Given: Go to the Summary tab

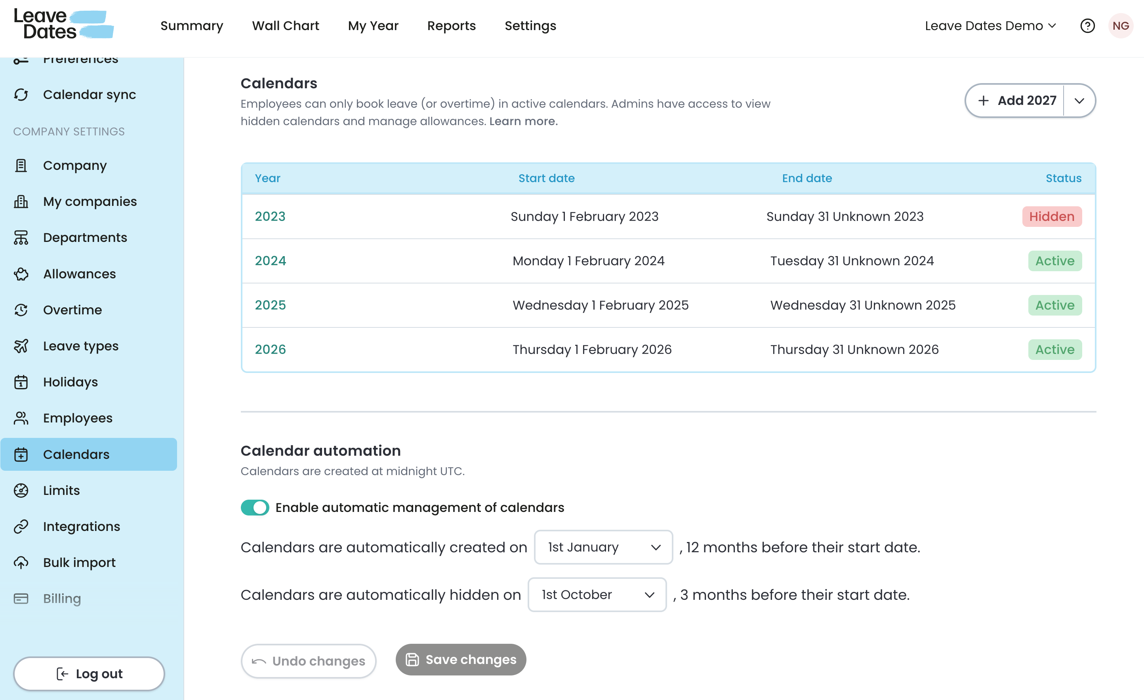Looking at the screenshot, I should (192, 26).
